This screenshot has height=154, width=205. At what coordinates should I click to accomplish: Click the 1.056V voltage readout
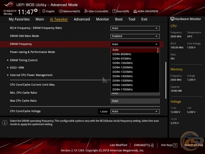[104, 112]
